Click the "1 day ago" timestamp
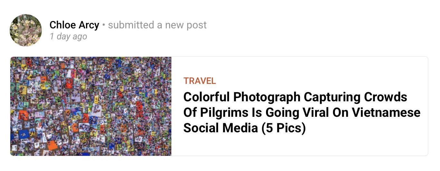 tap(68, 36)
